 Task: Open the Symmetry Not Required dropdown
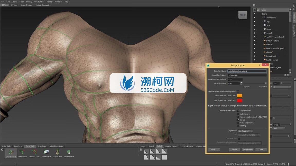(245, 131)
